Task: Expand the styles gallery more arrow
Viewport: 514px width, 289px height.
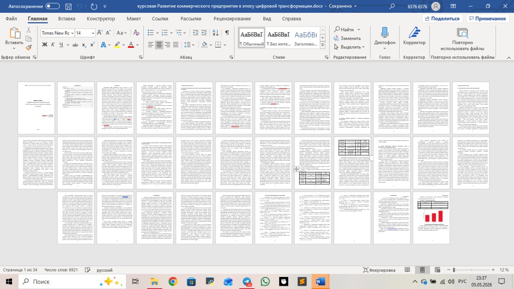Action: pyautogui.click(x=322, y=46)
